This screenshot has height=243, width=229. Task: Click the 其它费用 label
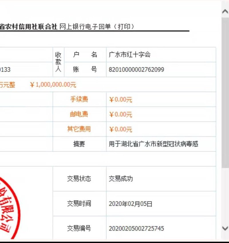(79, 129)
